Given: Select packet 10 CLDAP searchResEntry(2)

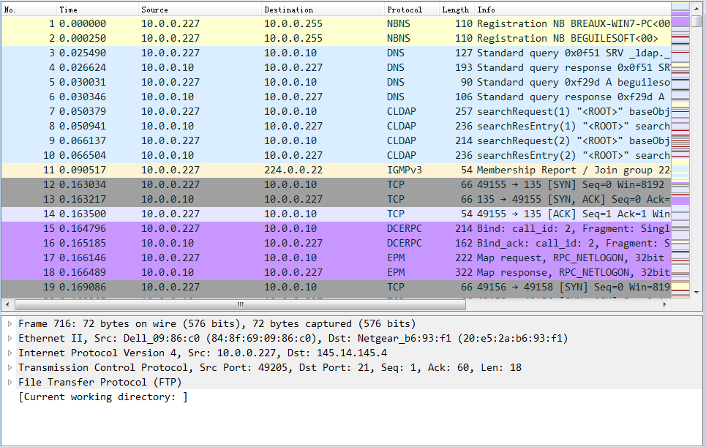Looking at the screenshot, I should [x=336, y=155].
